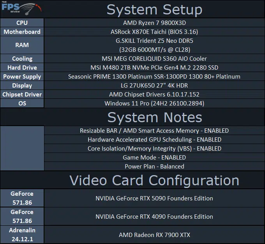
Task: Click the Hard Drive label
Action: tap(22, 67)
